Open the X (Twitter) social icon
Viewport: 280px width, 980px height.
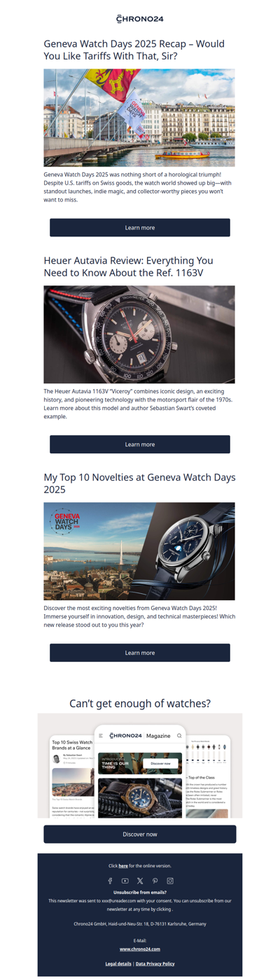pos(140,881)
